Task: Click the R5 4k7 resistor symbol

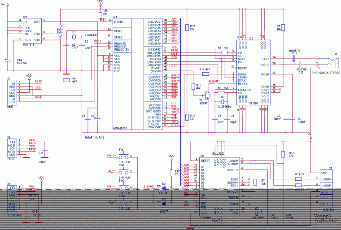Action: pos(224,52)
